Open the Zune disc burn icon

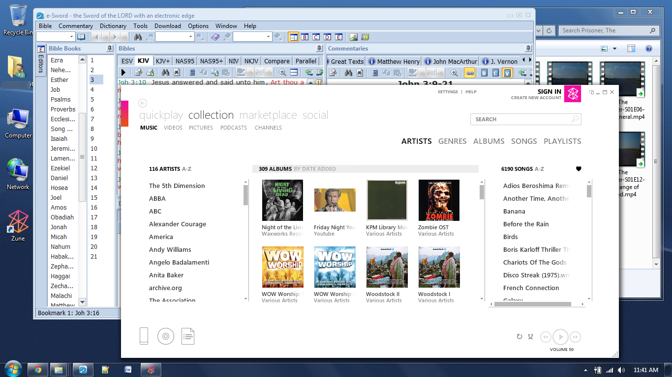pyautogui.click(x=166, y=336)
